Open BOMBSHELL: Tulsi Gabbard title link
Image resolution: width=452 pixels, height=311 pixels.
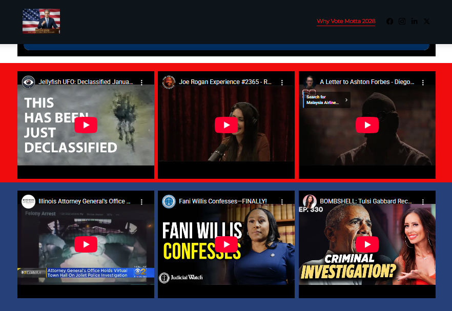366,201
